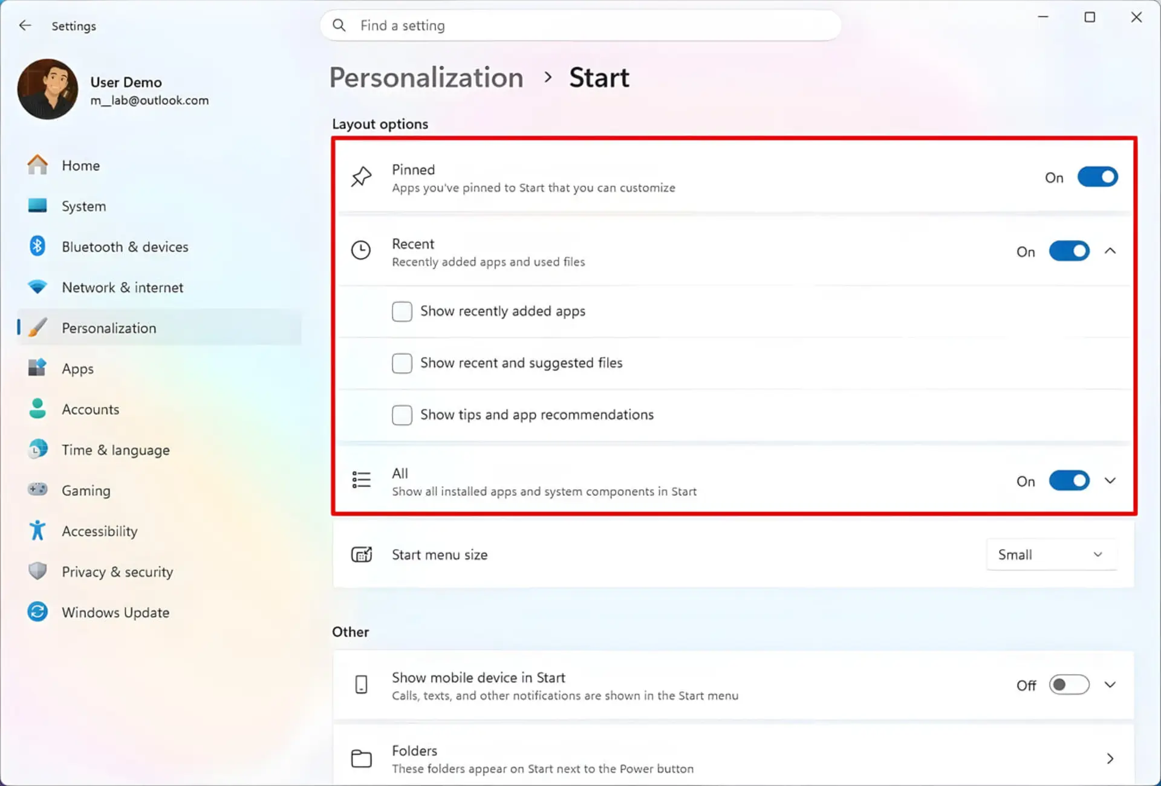Click the Find a setting field
Screen dimensions: 1161x786
[580, 25]
